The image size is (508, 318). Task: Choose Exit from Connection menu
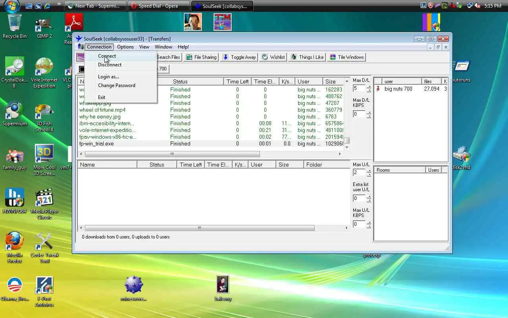click(121, 97)
